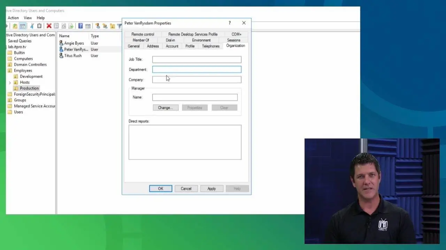Click the Export List toolbar icon
Image resolution: width=446 pixels, height=250 pixels.
tap(71, 26)
